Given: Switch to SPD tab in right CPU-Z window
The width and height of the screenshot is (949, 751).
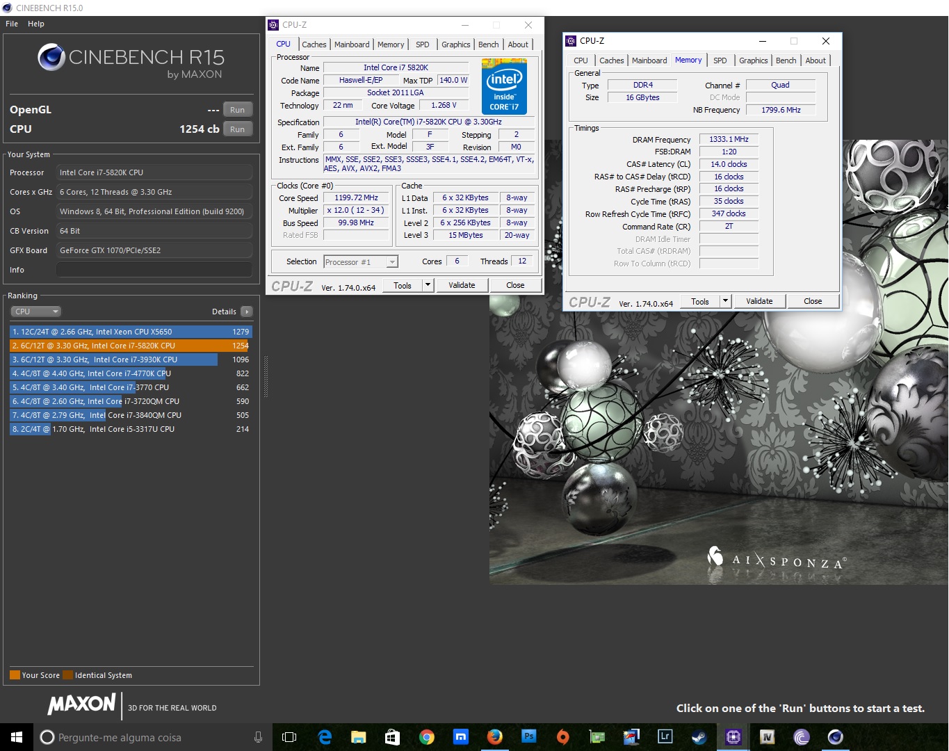Looking at the screenshot, I should tap(720, 60).
